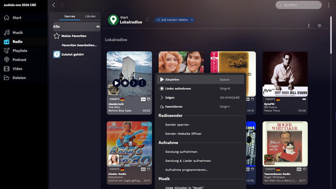Switch to the Genres tab
Image resolution: width=336 pixels, height=189 pixels.
click(70, 16)
